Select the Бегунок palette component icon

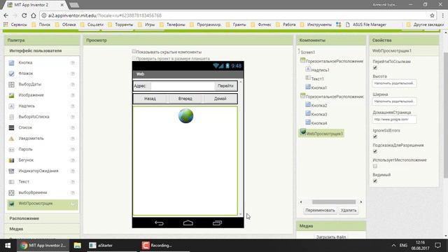click(x=11, y=160)
